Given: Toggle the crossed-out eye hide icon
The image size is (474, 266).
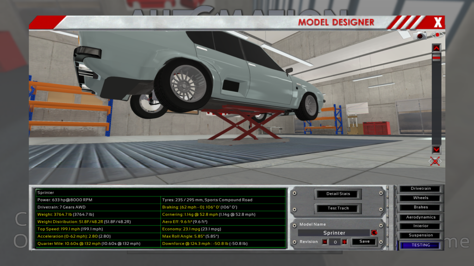Looking at the screenshot, I should pos(435,161).
